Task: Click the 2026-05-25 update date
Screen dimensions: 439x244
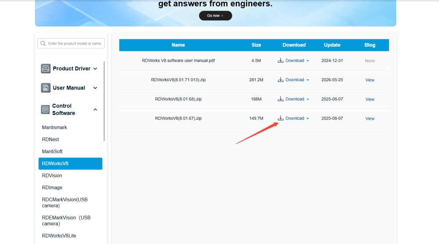Action: click(x=332, y=80)
